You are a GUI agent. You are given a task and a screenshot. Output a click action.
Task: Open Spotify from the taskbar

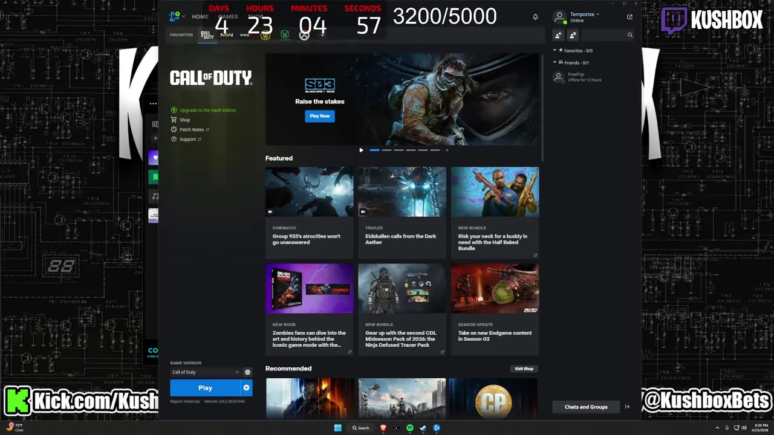[409, 428]
